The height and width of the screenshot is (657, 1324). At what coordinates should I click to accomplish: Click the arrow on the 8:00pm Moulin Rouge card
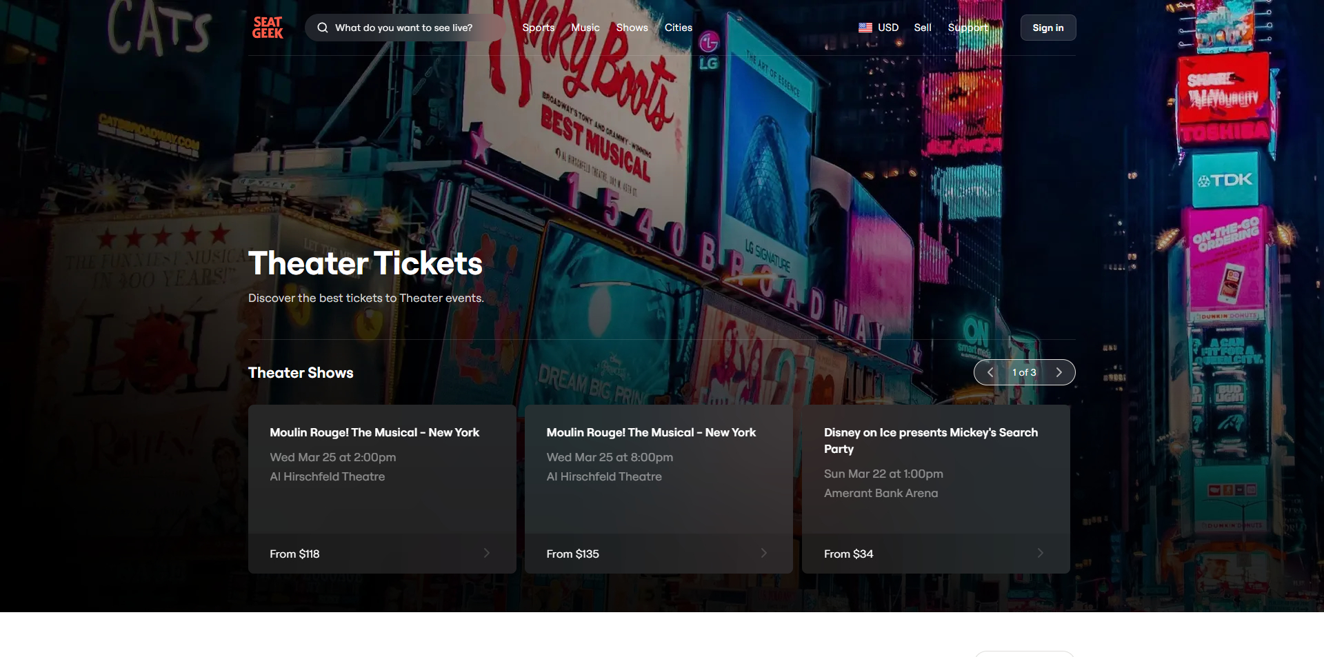pos(763,553)
